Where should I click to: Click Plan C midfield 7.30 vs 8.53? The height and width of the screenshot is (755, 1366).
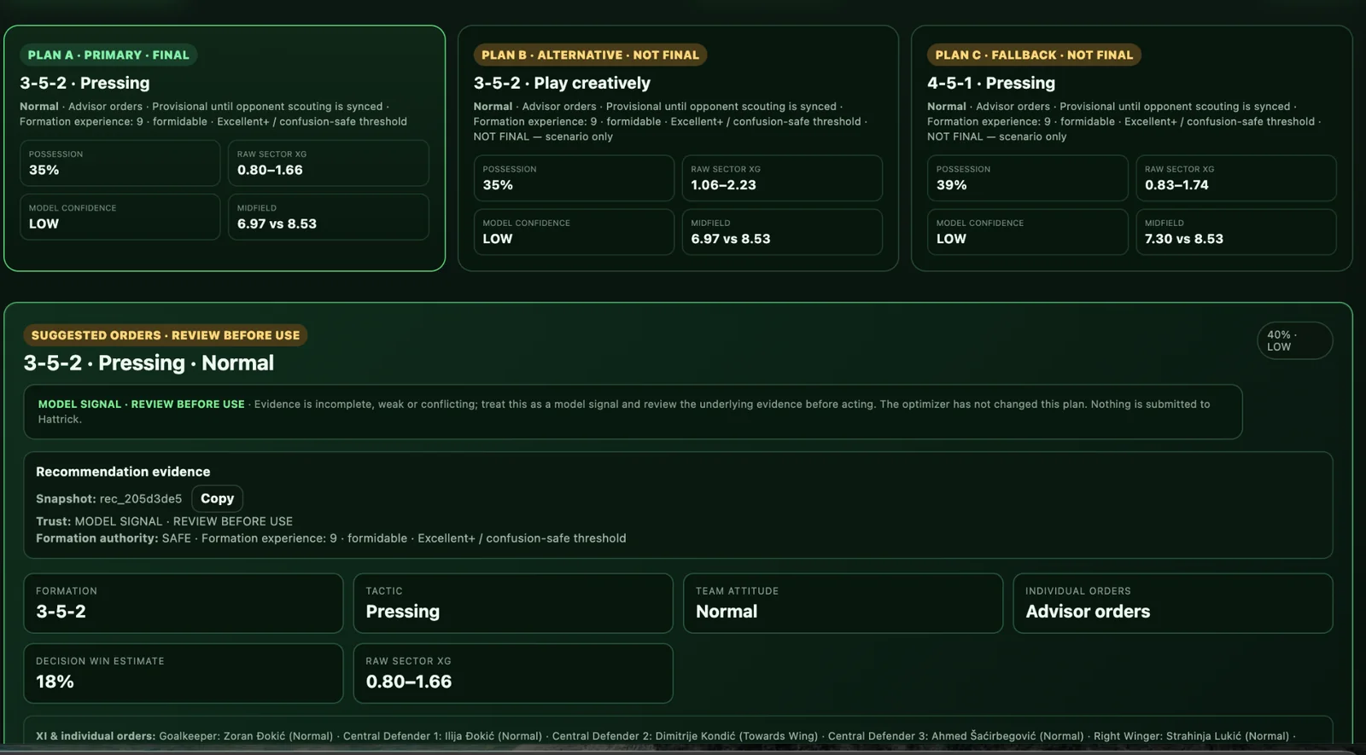pyautogui.click(x=1236, y=232)
